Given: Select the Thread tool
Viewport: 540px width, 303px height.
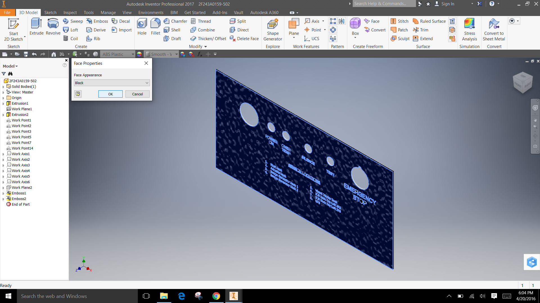Looking at the screenshot, I should 201,21.
